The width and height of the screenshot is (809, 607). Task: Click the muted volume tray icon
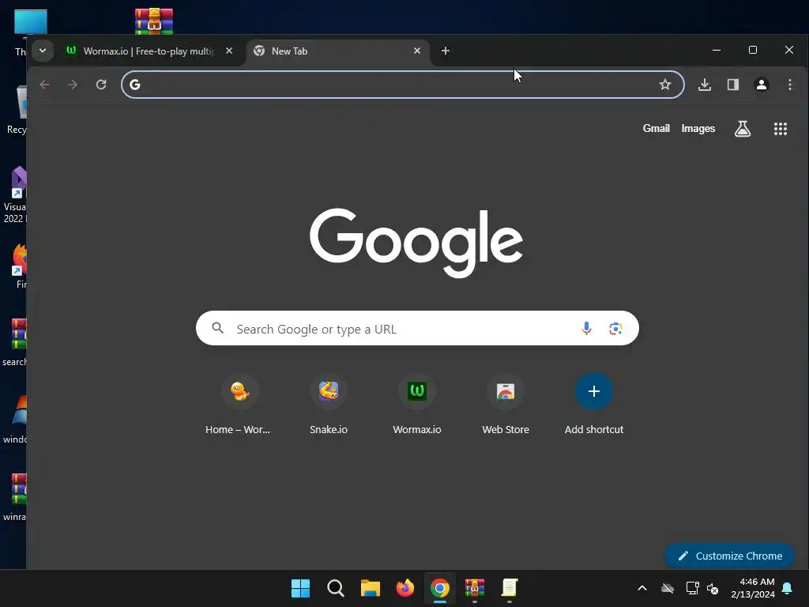[713, 588]
